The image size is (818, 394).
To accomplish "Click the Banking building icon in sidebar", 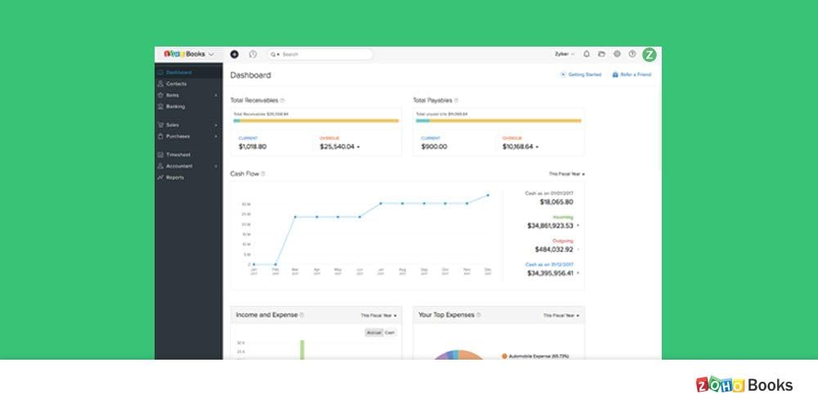I will click(160, 106).
